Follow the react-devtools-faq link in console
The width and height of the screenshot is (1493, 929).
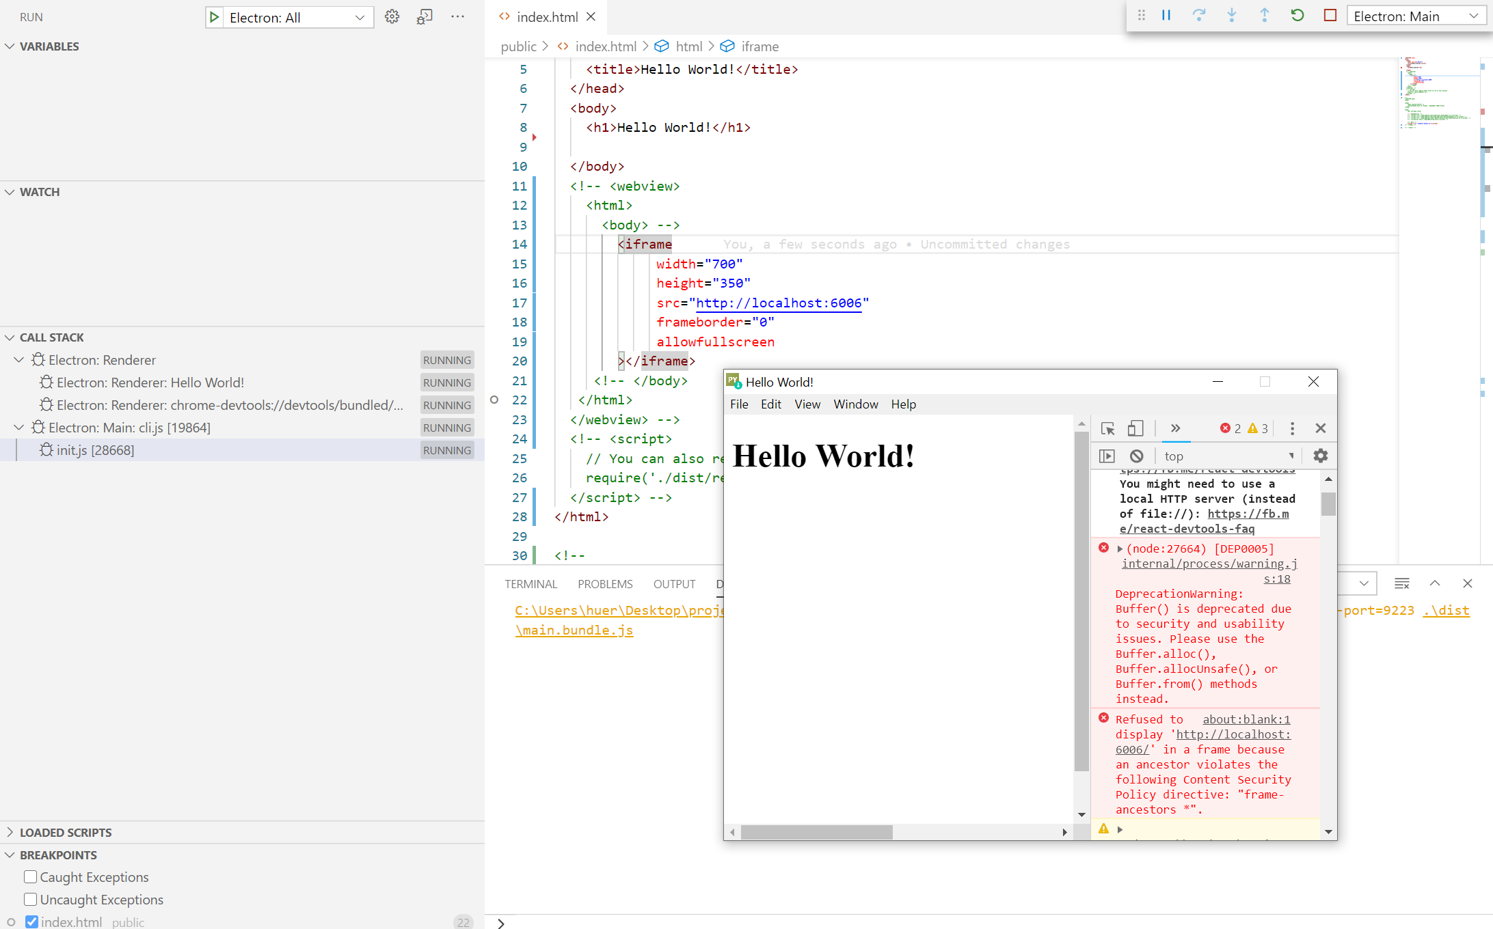[x=1186, y=529]
